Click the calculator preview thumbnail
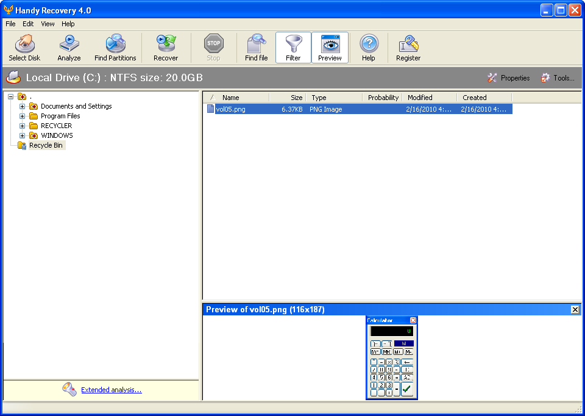The image size is (585, 416). click(x=392, y=357)
